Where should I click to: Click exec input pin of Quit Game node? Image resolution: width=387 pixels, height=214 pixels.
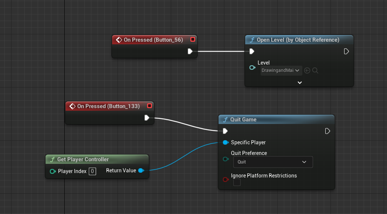click(225, 131)
